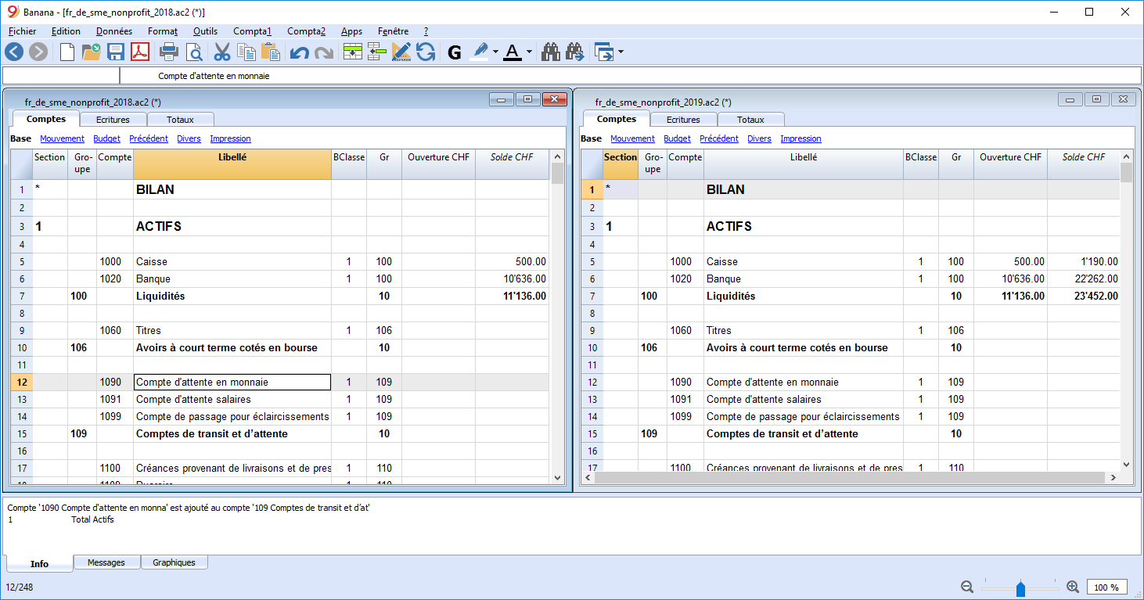Click Mouvement view link in 2018 window

[x=62, y=138]
